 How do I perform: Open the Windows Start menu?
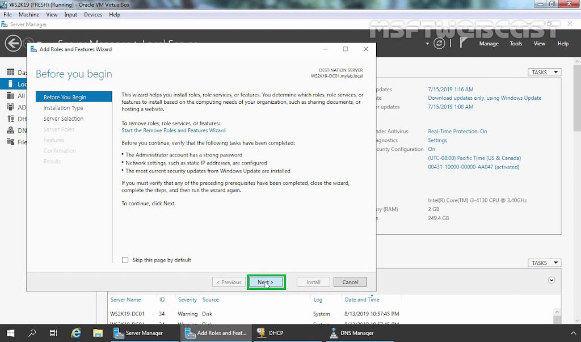pyautogui.click(x=10, y=333)
